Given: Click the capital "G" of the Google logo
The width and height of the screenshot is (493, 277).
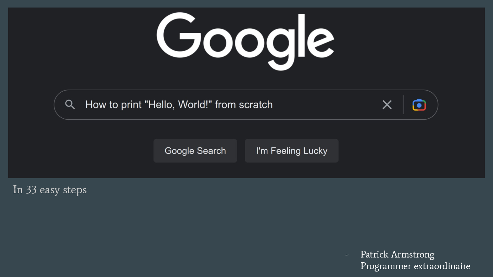Looking at the screenshot, I should tap(179, 35).
